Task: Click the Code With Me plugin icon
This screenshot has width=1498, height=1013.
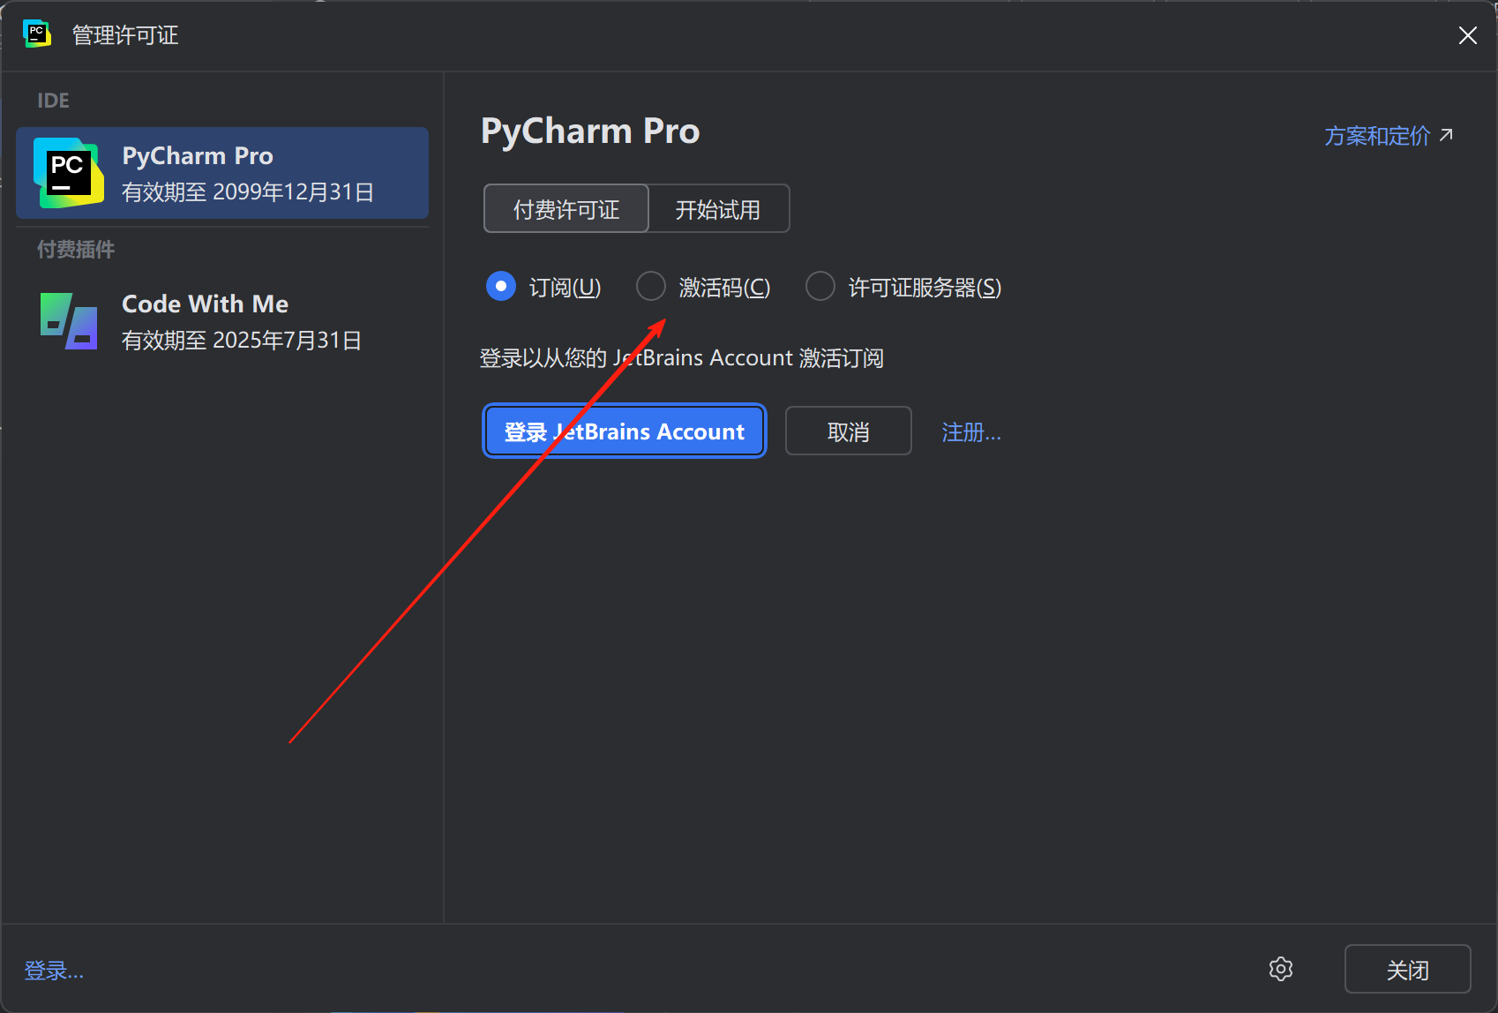Action: coord(68,321)
